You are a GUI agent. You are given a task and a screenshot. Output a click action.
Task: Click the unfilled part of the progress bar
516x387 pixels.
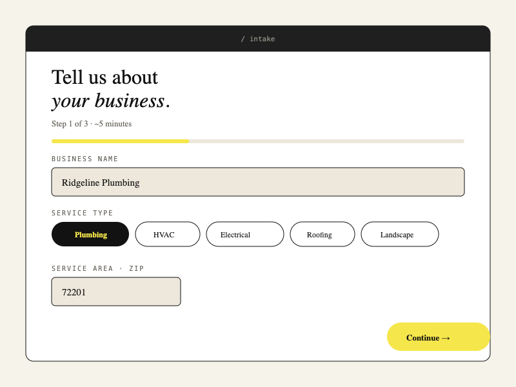pyautogui.click(x=326, y=141)
